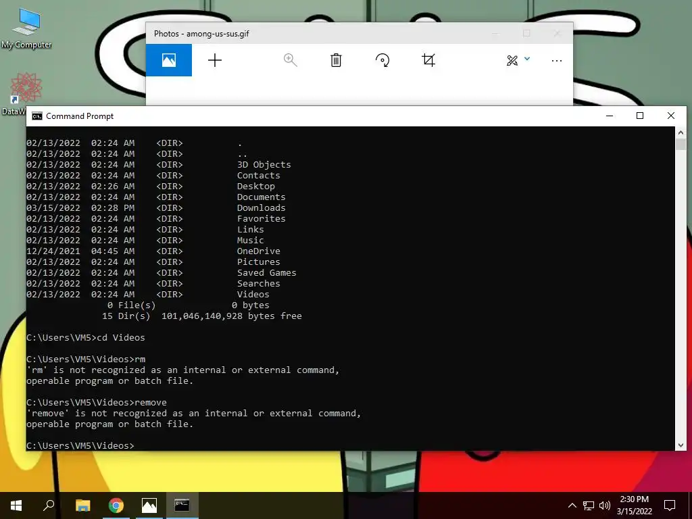Image resolution: width=692 pixels, height=519 pixels.
Task: Click the '15 Dir(s)' summary text
Action: coord(126,316)
